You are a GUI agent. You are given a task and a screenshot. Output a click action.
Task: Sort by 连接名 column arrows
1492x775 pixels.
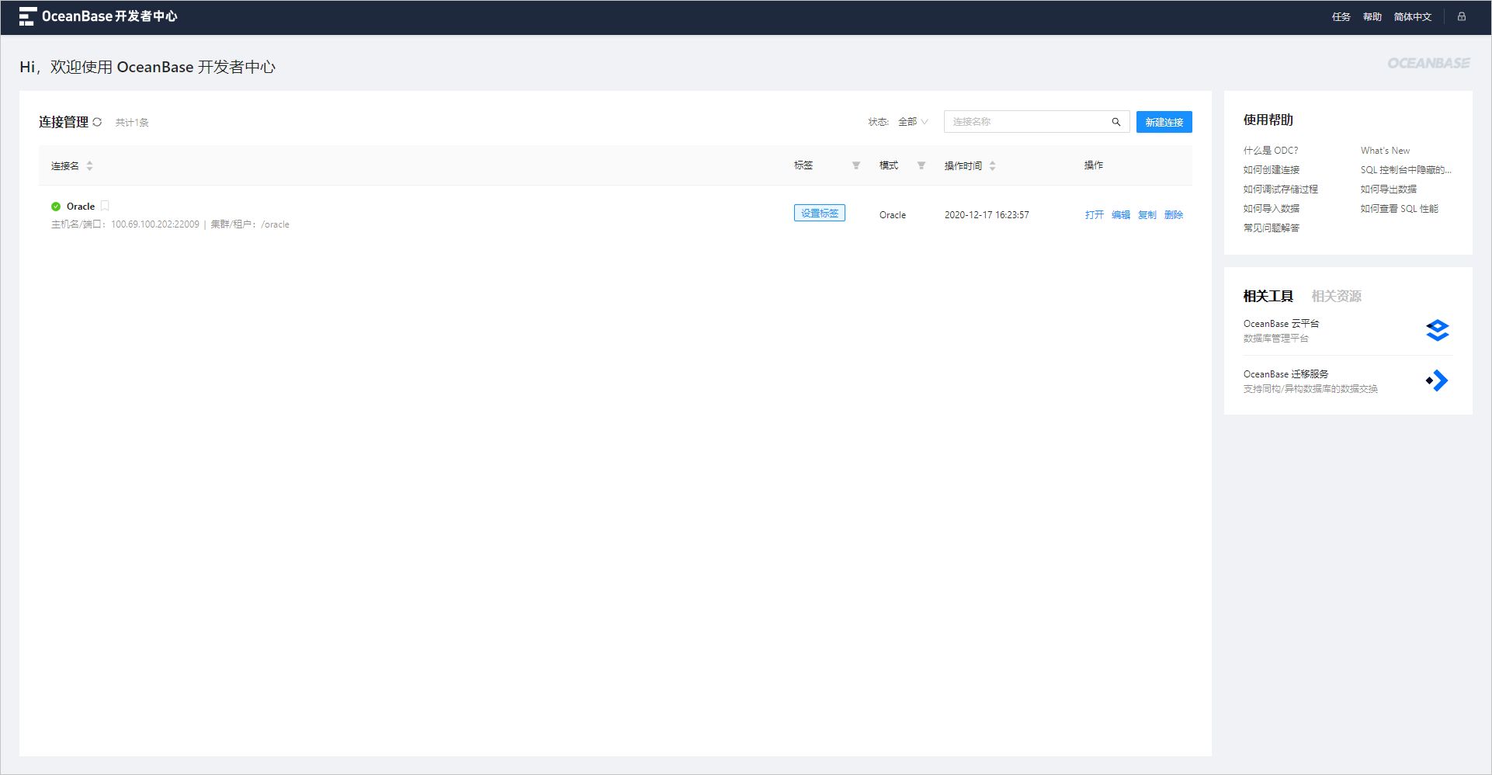coord(89,165)
